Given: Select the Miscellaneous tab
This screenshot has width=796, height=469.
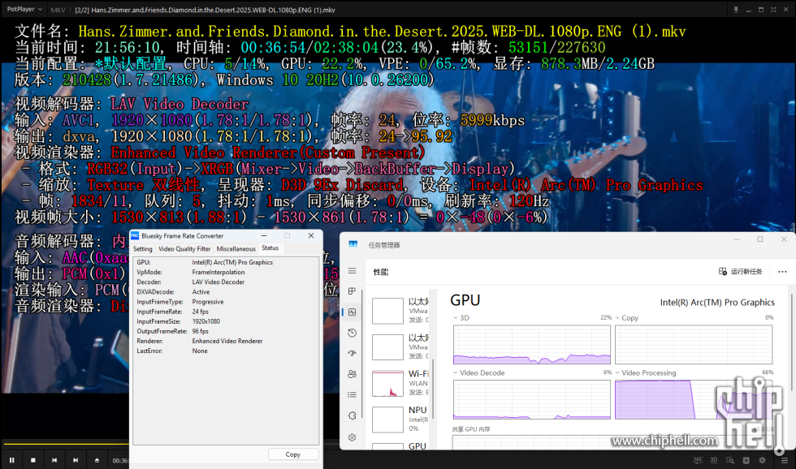Looking at the screenshot, I should [x=236, y=249].
